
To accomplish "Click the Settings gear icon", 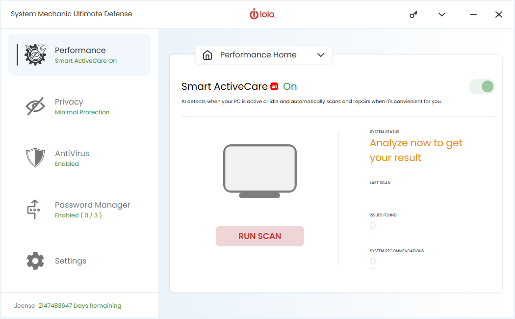I will coord(35,261).
